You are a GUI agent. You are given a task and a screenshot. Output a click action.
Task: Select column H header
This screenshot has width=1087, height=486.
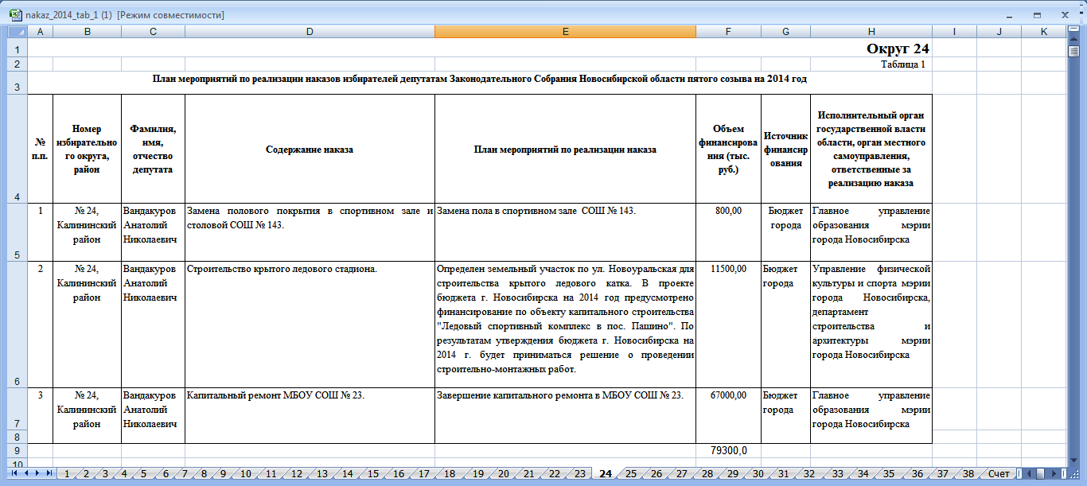click(x=871, y=31)
